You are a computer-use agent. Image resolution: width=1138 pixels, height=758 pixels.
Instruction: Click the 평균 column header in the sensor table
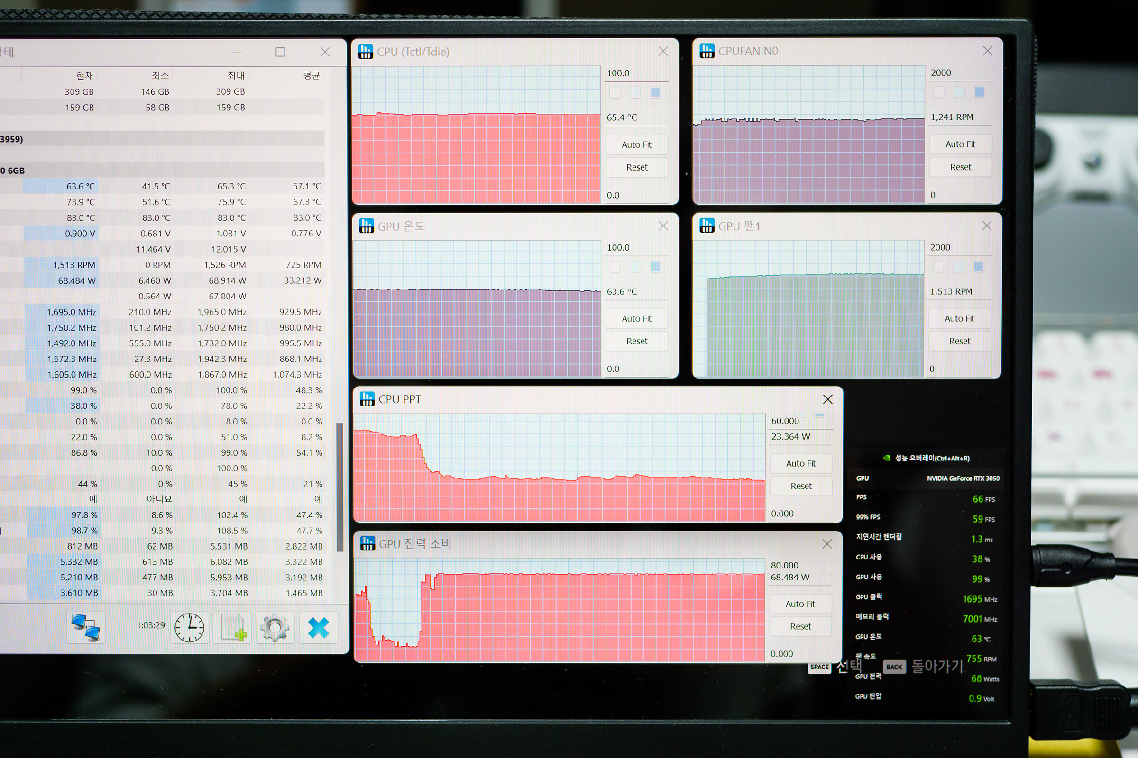pyautogui.click(x=311, y=75)
